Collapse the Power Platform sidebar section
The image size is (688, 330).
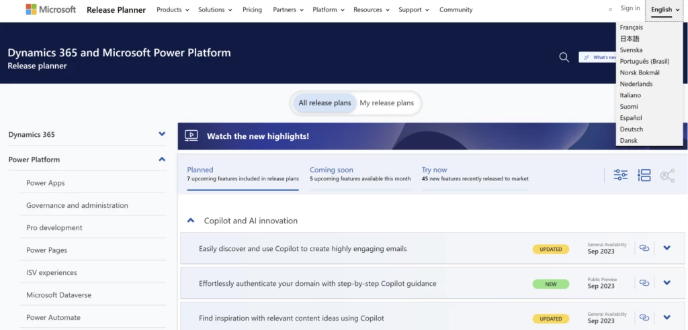162,160
